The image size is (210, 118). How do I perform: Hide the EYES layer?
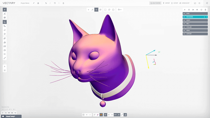pos(184,13)
